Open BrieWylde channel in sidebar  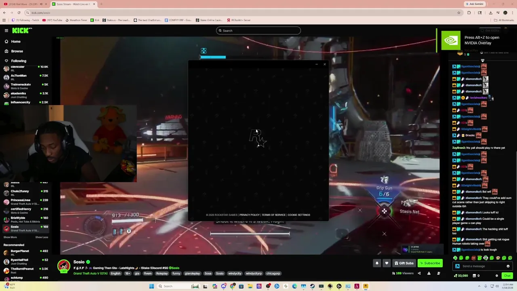(25, 219)
